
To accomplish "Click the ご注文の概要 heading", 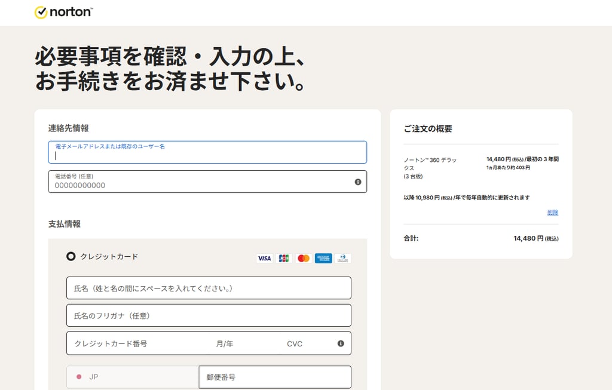I will pyautogui.click(x=428, y=128).
